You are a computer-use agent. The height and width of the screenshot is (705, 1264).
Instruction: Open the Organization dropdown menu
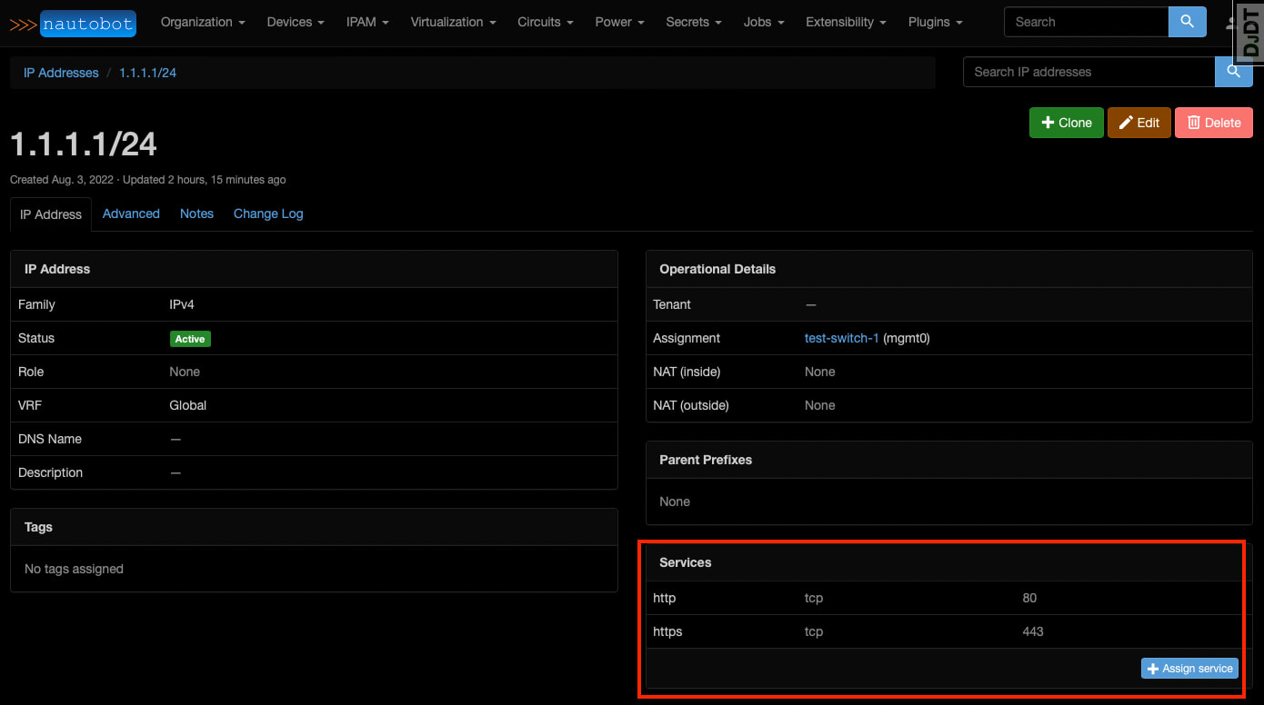coord(203,22)
